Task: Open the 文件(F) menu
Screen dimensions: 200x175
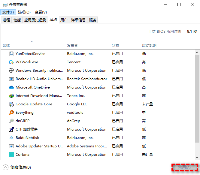Action: (8, 12)
